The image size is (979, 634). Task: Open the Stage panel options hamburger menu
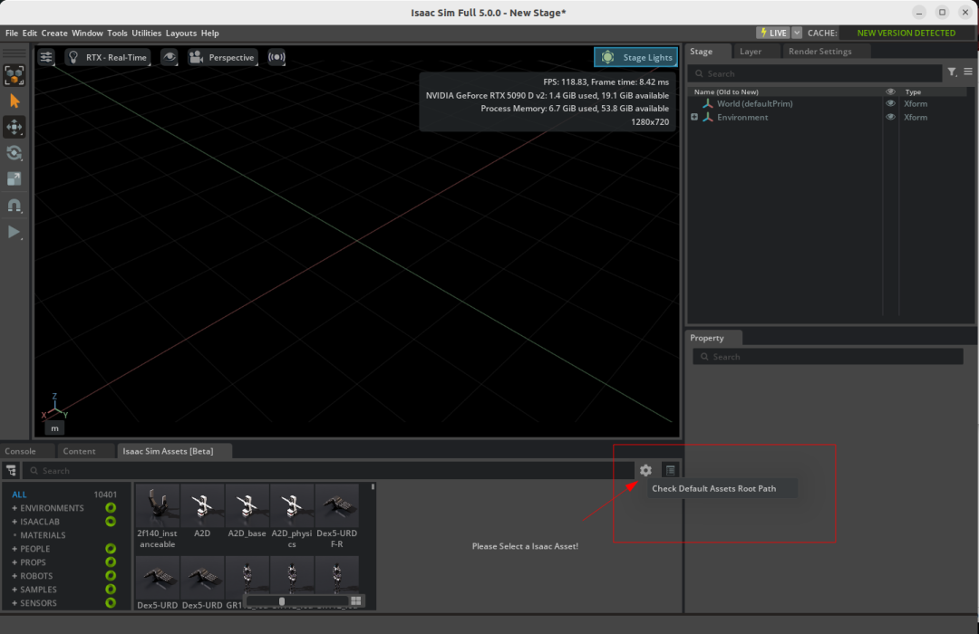(968, 72)
